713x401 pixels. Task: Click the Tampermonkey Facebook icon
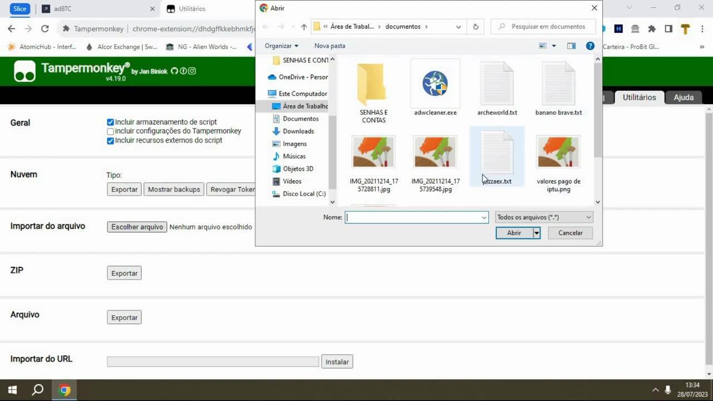pos(183,71)
